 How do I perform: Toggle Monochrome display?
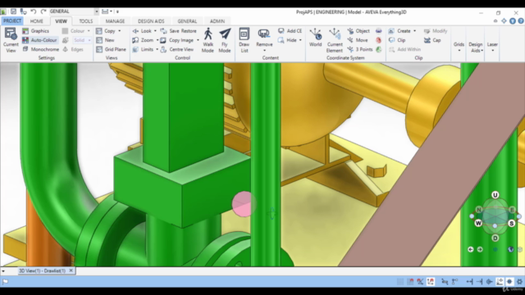(x=40, y=49)
